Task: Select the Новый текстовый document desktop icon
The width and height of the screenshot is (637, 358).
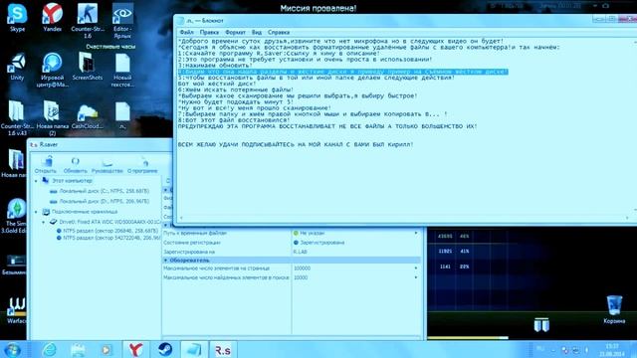Action: (x=122, y=70)
